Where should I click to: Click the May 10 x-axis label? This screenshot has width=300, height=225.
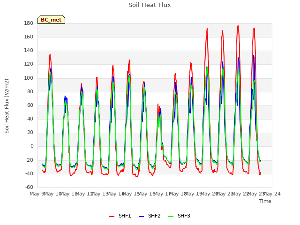pos(52,194)
